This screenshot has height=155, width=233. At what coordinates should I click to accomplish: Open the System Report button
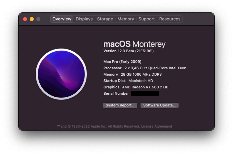pos(120,105)
